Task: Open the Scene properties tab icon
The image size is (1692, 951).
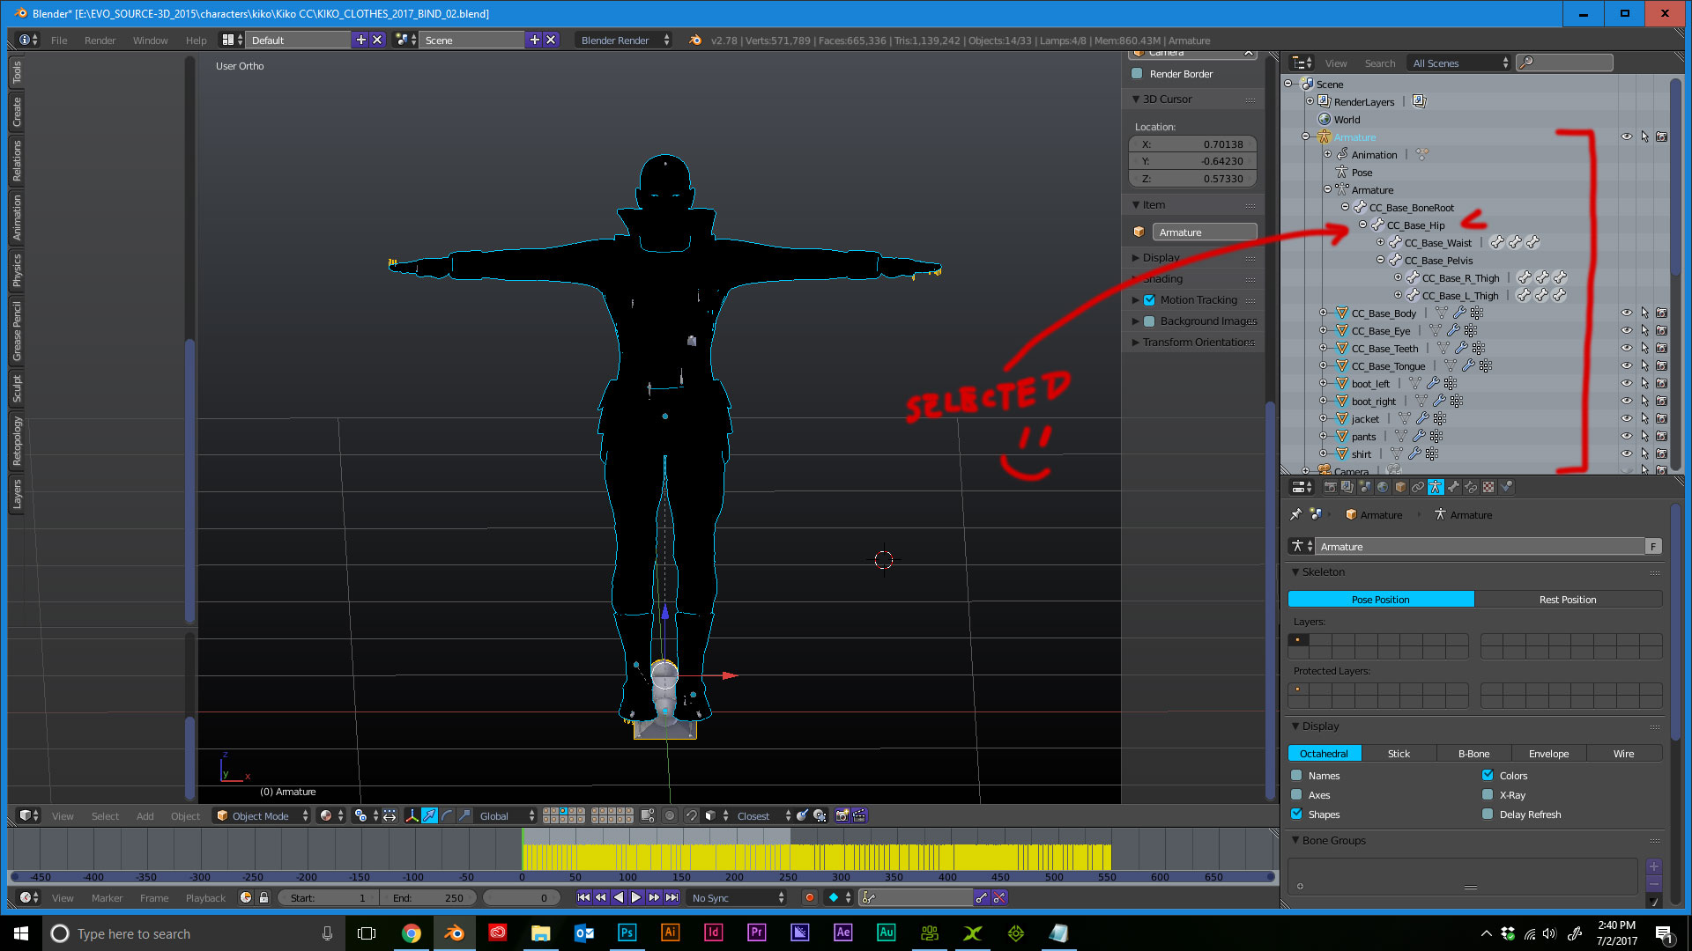Action: click(x=1365, y=487)
